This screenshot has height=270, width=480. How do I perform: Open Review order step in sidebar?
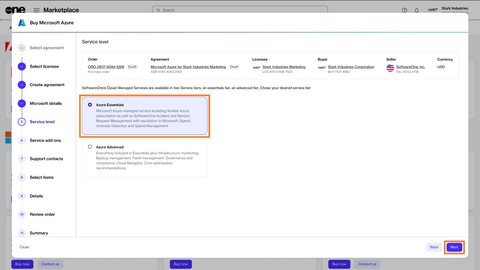pyautogui.click(x=42, y=214)
